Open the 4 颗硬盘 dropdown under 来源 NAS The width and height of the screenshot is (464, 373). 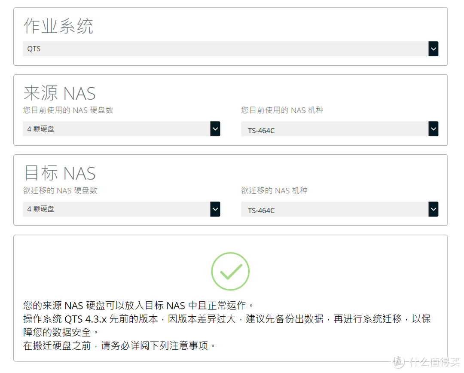coord(120,128)
